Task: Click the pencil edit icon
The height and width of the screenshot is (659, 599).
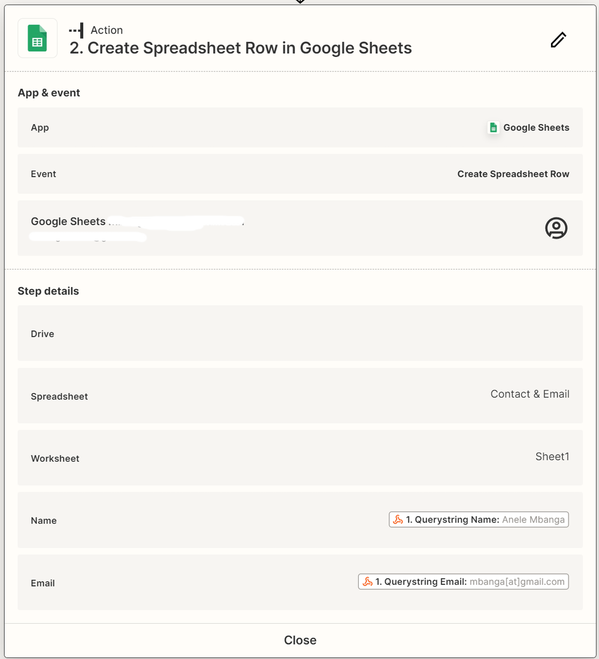Action: 558,40
